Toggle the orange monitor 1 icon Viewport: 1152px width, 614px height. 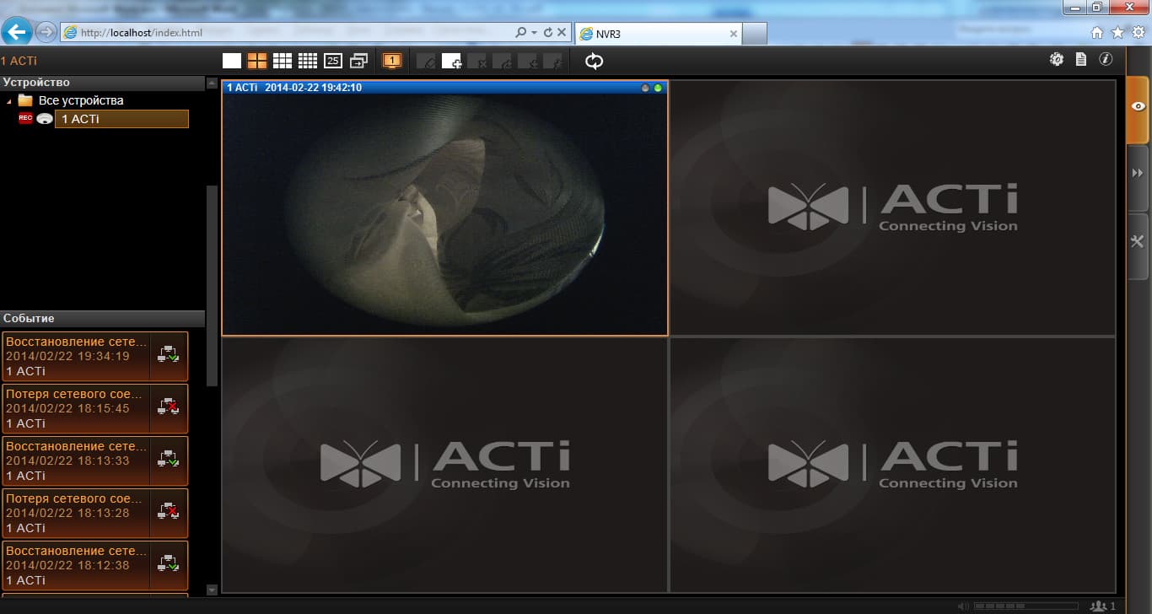click(392, 61)
